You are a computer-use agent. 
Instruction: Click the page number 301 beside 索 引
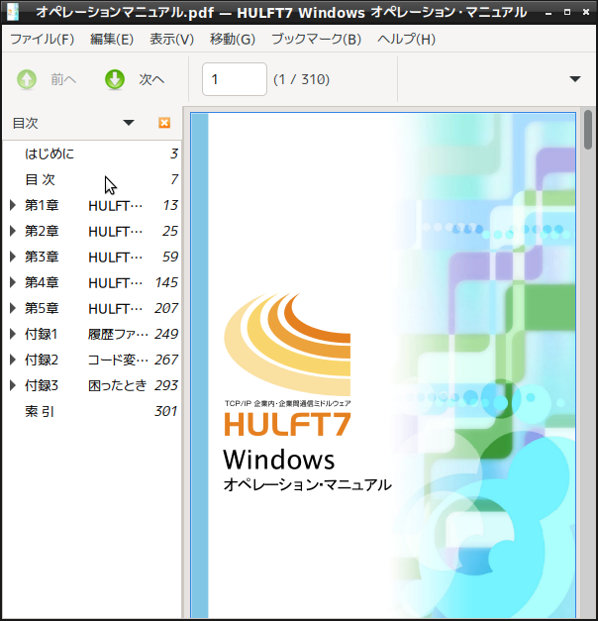click(166, 411)
